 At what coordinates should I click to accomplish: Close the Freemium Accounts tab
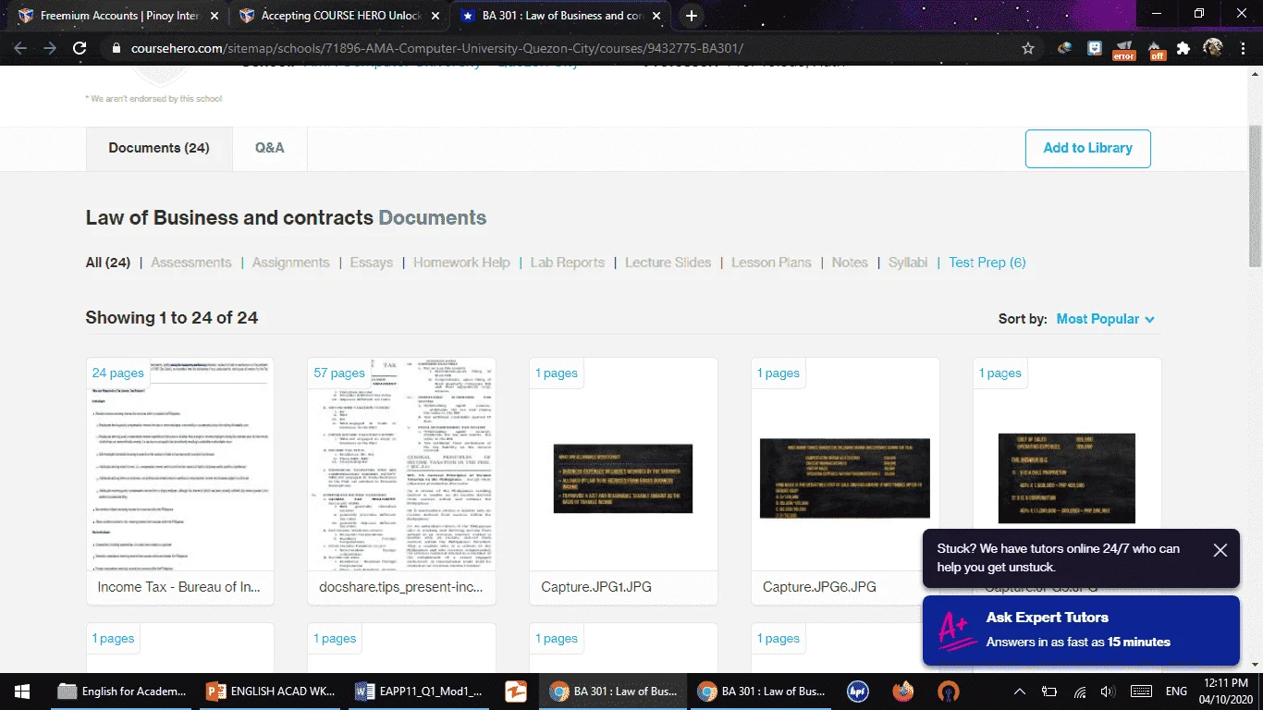pos(215,16)
